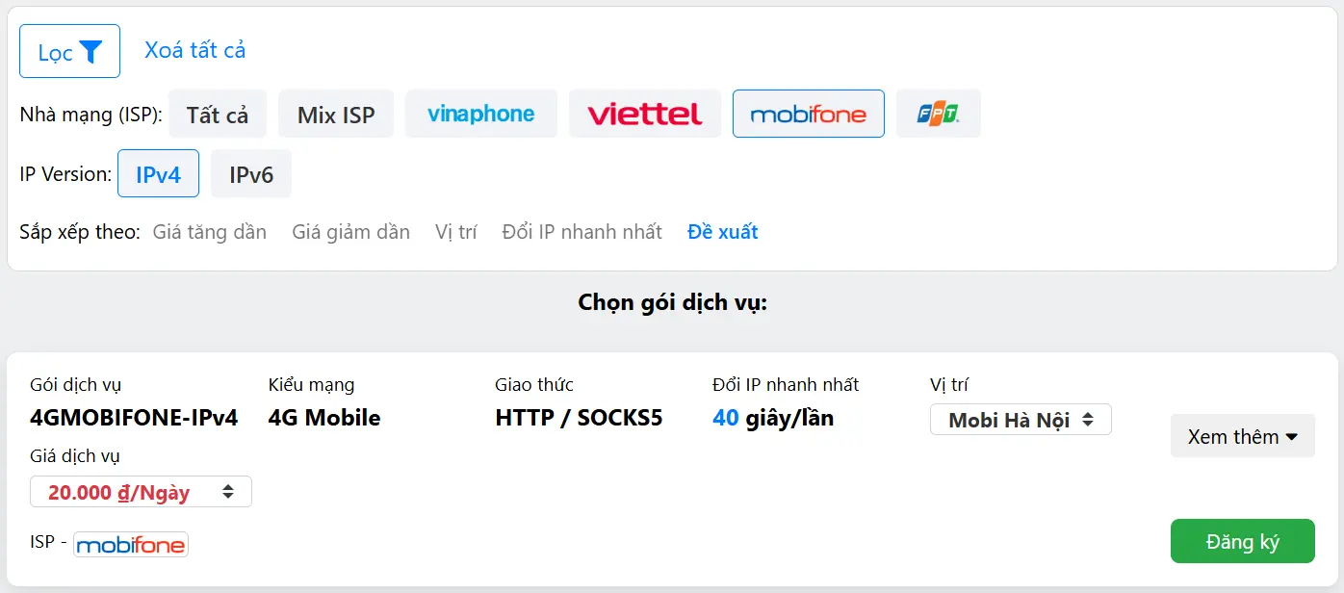Sort by Đổi IP nhanh nhất

point(582,231)
